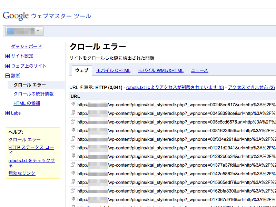Image resolution: width=276 pixels, height=207 pixels.
Task: Click URL text with wpnonce=01221d2941
Action: point(177,148)
